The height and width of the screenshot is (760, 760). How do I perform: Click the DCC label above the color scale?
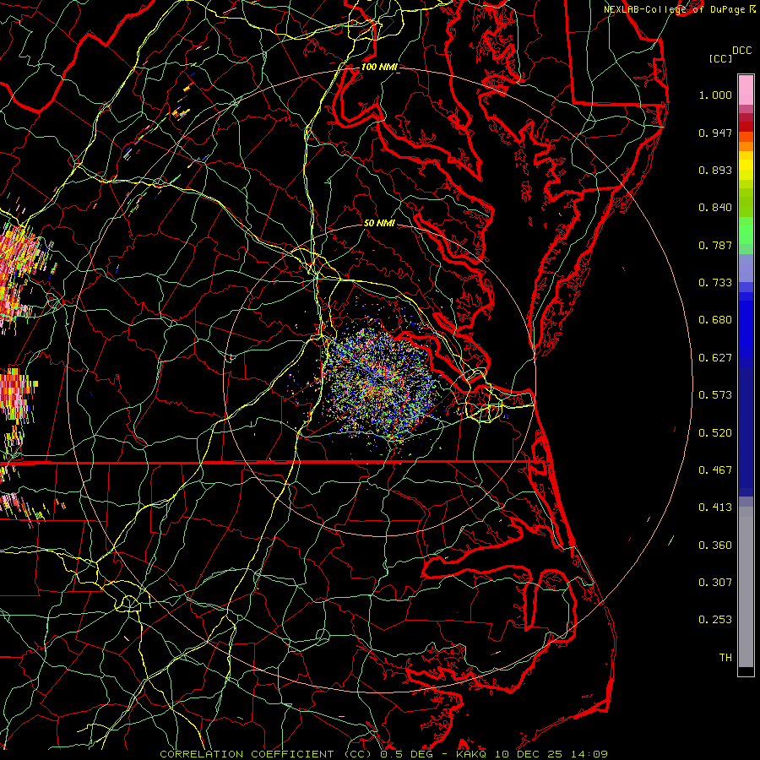(741, 51)
